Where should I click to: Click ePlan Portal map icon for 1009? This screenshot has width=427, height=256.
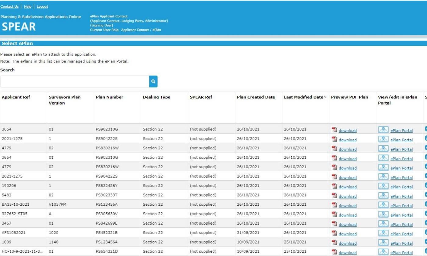383,243
